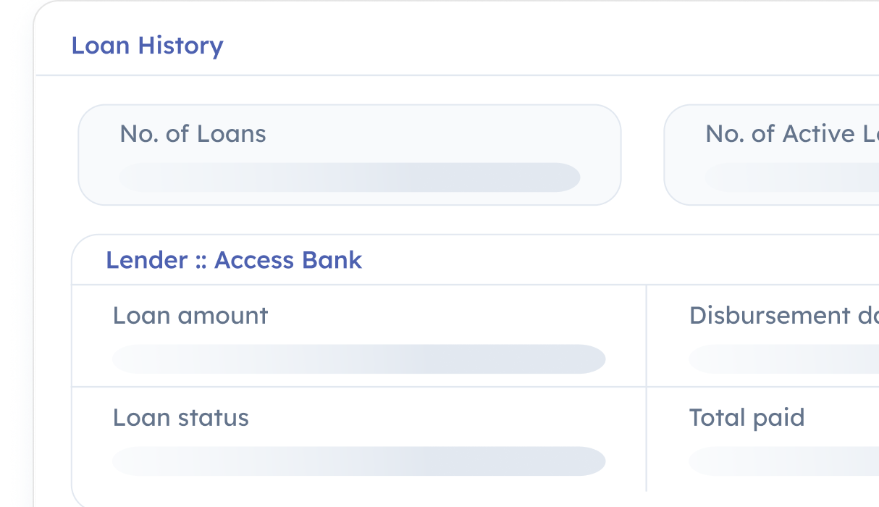Click the Loan History heading

coord(147,46)
